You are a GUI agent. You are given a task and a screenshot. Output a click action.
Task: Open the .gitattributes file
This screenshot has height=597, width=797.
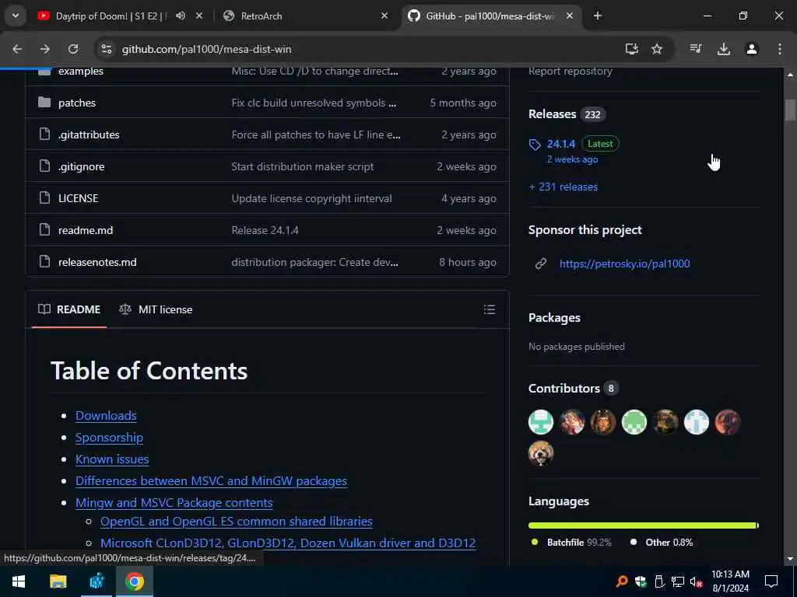89,134
